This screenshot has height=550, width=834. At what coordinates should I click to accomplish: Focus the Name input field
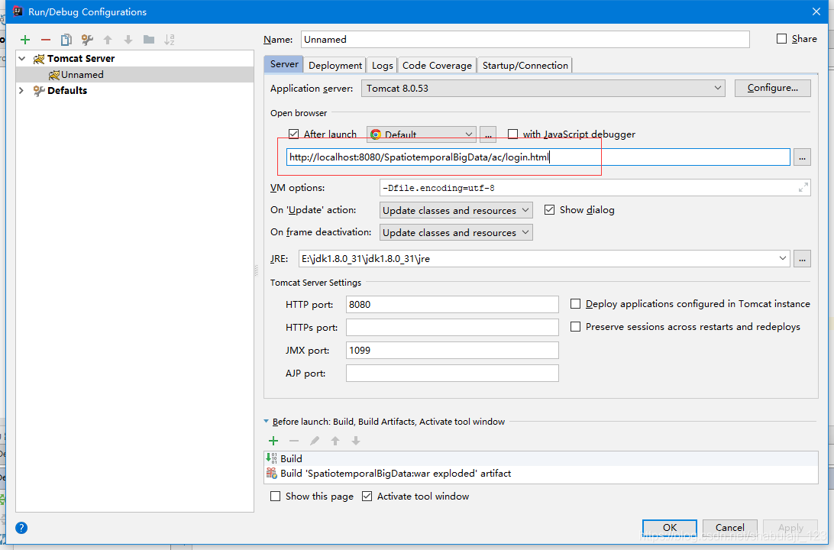pyautogui.click(x=525, y=40)
